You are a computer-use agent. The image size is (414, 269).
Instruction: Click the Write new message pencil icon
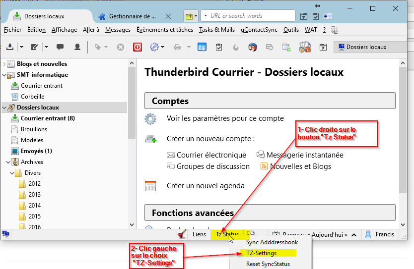click(x=34, y=47)
